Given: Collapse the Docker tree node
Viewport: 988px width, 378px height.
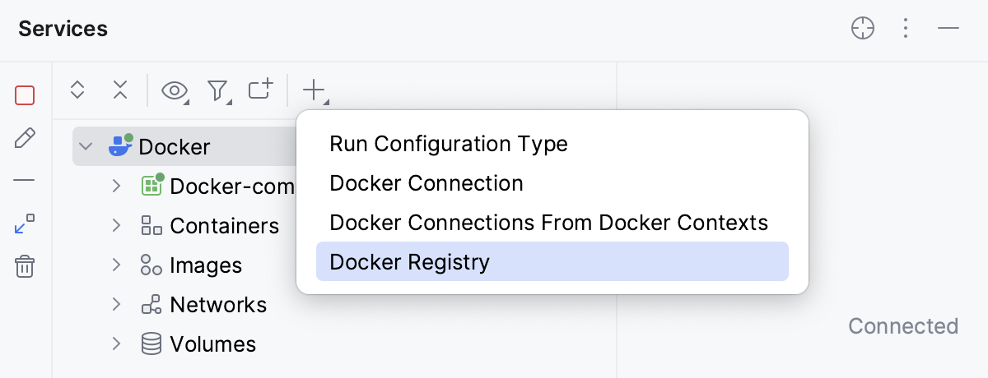Looking at the screenshot, I should click(x=86, y=147).
